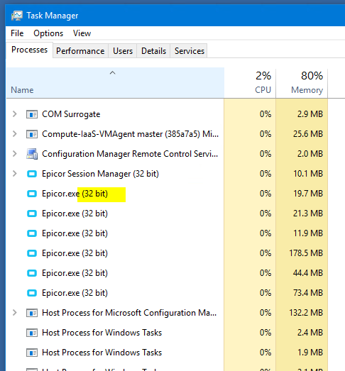Click CPU value in 178.5 MB Epicor row

coord(265,253)
